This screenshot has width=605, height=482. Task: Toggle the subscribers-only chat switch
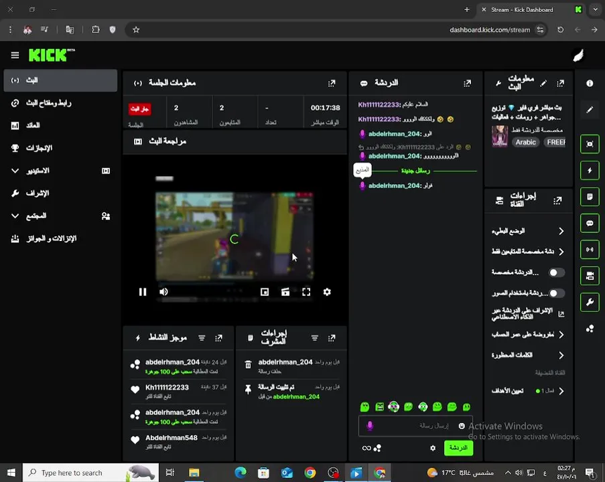[x=556, y=272]
